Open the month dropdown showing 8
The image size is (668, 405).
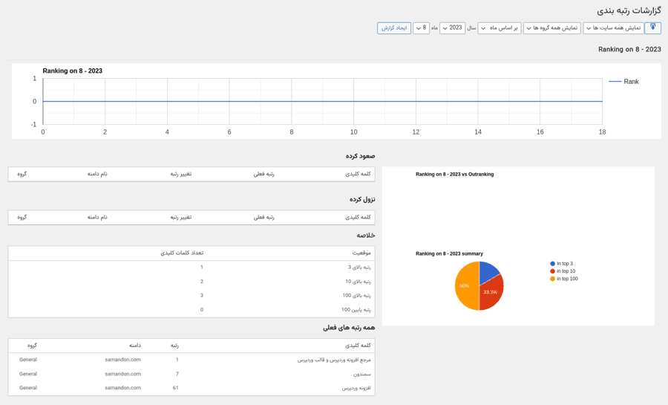[x=421, y=28]
